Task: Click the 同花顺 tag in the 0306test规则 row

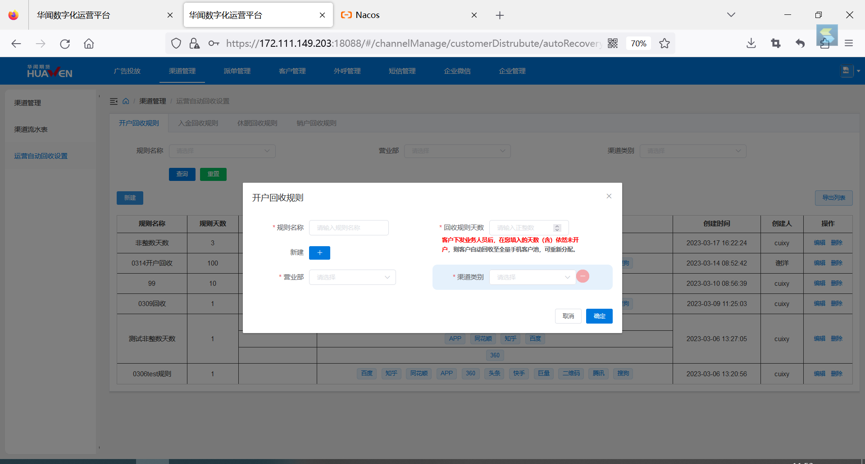Action: pyautogui.click(x=419, y=374)
